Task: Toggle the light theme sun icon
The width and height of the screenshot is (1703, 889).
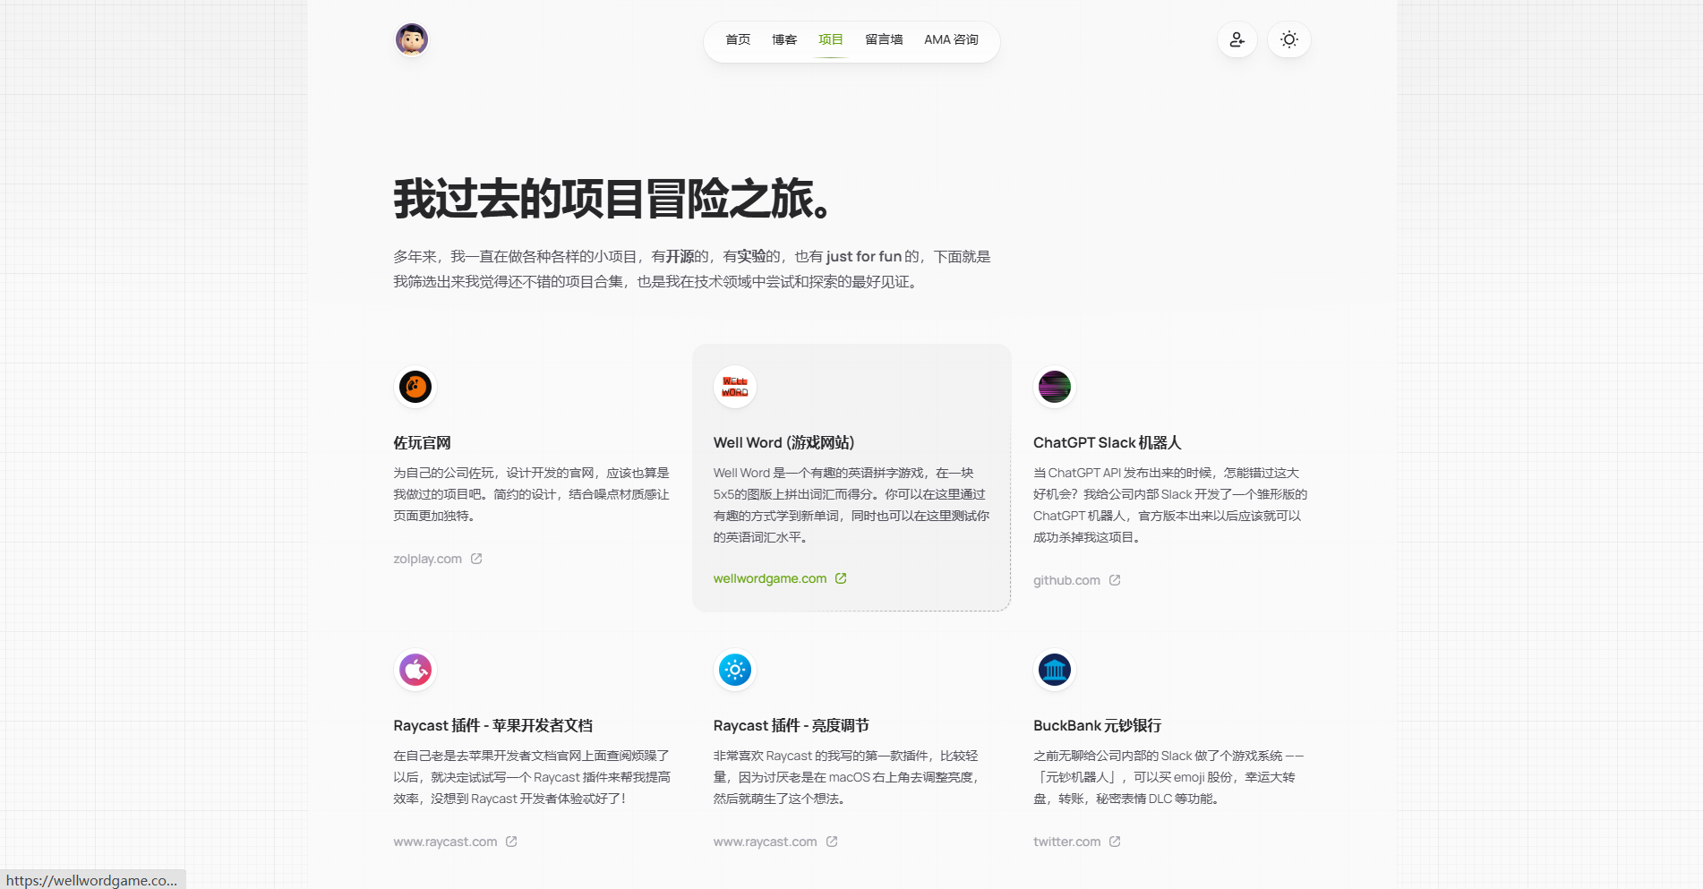Action: [1289, 39]
